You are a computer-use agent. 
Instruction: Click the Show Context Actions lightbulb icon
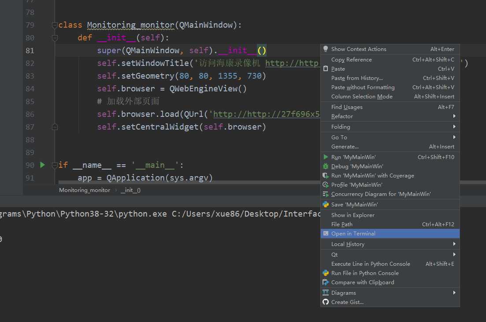coord(326,49)
